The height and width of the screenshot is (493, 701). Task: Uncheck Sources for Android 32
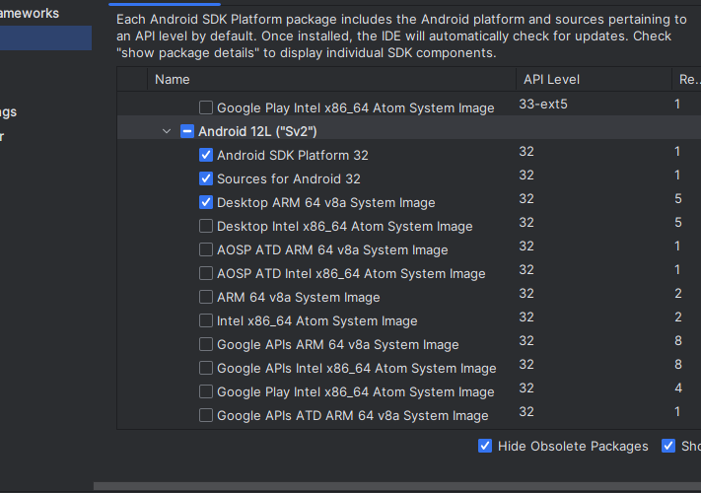coord(206,178)
